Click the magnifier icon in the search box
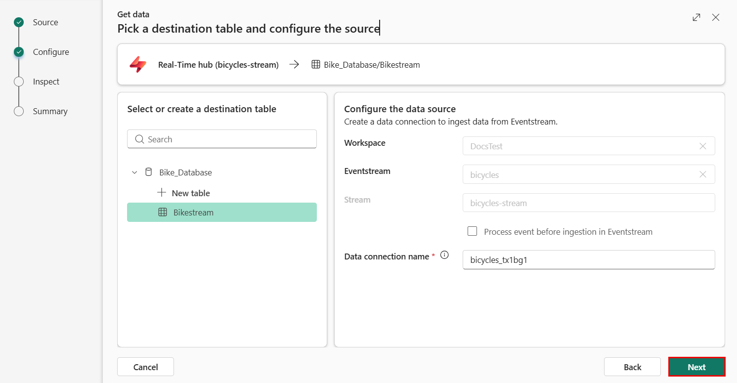This screenshot has height=383, width=737. [139, 139]
